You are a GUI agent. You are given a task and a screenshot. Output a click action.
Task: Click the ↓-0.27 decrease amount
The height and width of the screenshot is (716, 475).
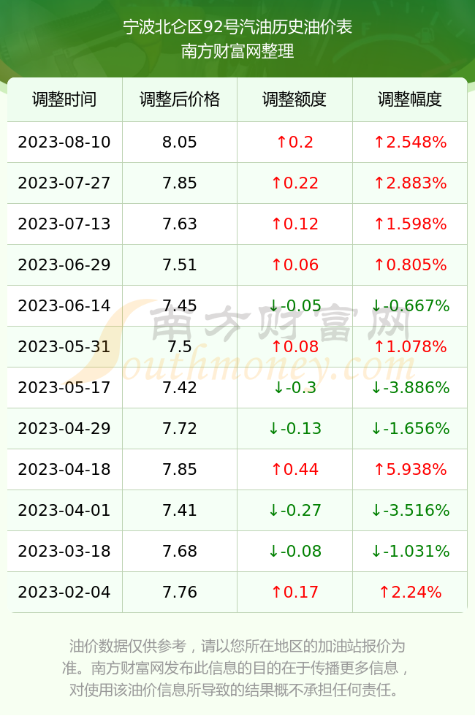pyautogui.click(x=294, y=510)
